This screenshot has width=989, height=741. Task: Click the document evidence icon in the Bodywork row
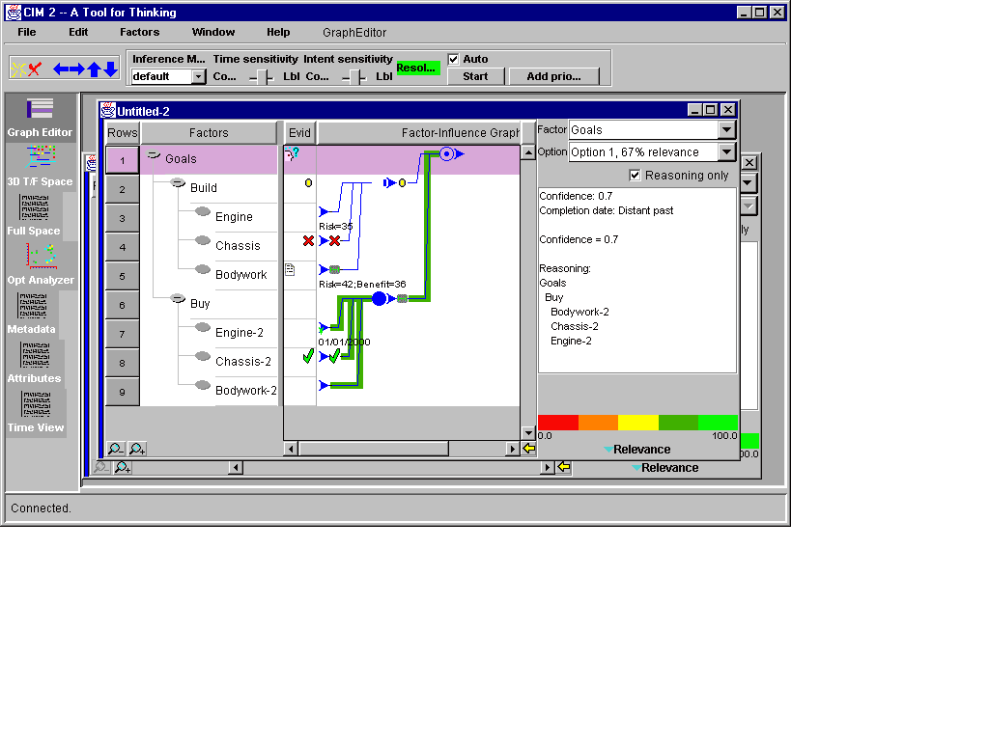(290, 270)
